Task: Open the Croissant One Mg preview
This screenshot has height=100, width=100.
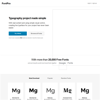Action: (67, 91)
